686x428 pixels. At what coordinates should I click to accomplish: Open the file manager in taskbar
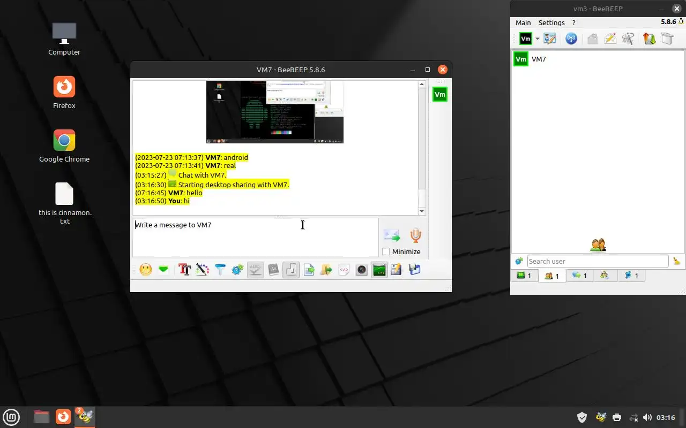point(41,417)
